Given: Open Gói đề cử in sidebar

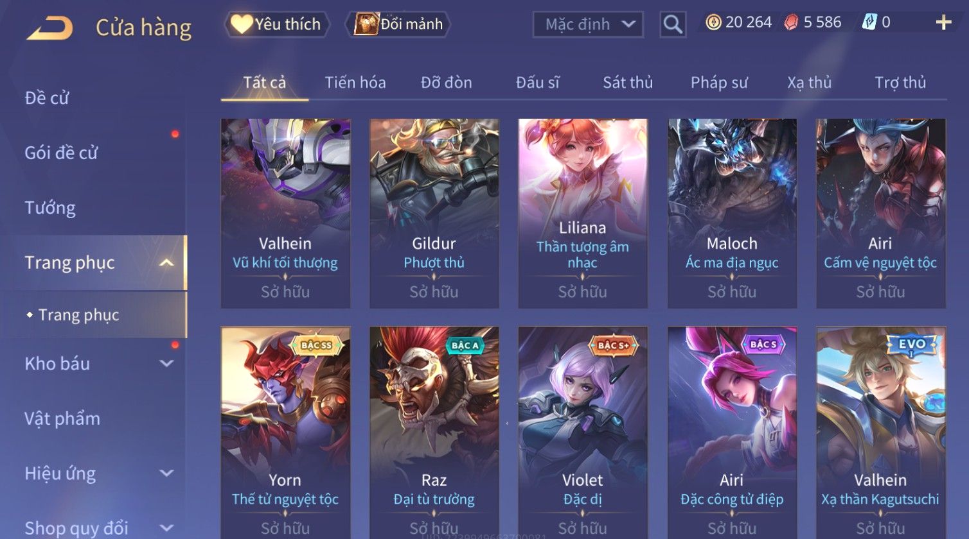Looking at the screenshot, I should tap(61, 153).
